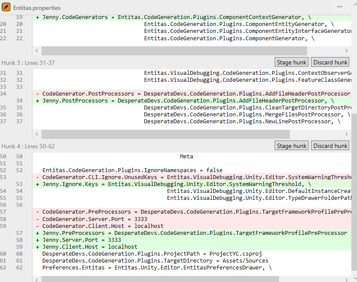Click the left arrow of Hunk 3 scrollbar
Screen dimensions: 357x282
coord(36,134)
